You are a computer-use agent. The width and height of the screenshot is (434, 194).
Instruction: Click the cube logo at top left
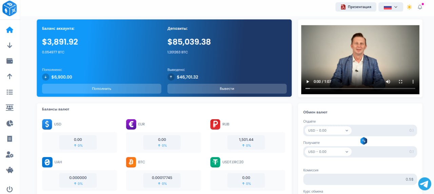[9, 8]
